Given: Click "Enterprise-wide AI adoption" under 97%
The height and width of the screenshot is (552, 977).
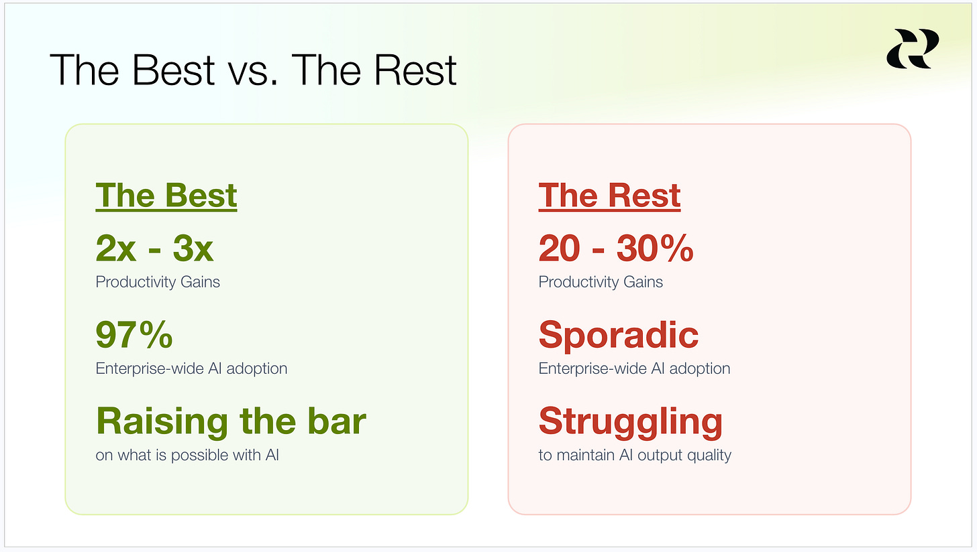Looking at the screenshot, I should [x=191, y=368].
